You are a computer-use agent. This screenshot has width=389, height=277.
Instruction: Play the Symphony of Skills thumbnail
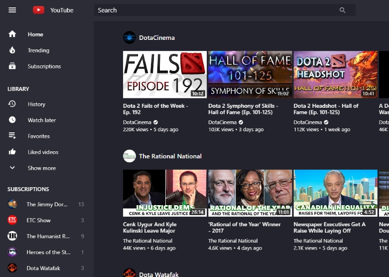(250, 74)
